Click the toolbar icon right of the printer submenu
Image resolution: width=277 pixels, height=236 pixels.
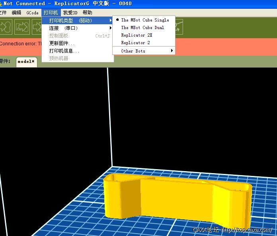[x=178, y=27]
